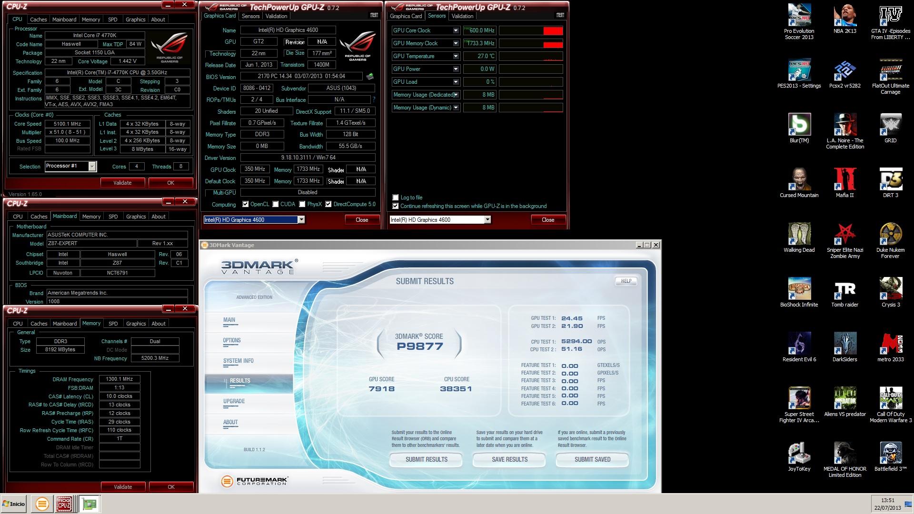Click ROG CPU-Z taskbar icon
Image resolution: width=914 pixels, height=514 pixels.
click(x=64, y=504)
